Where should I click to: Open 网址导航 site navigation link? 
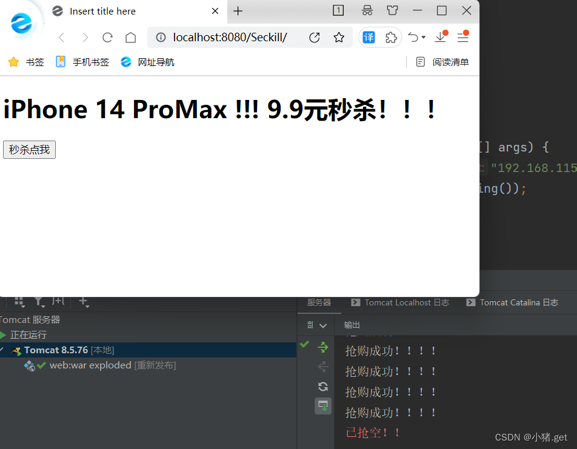coord(147,62)
